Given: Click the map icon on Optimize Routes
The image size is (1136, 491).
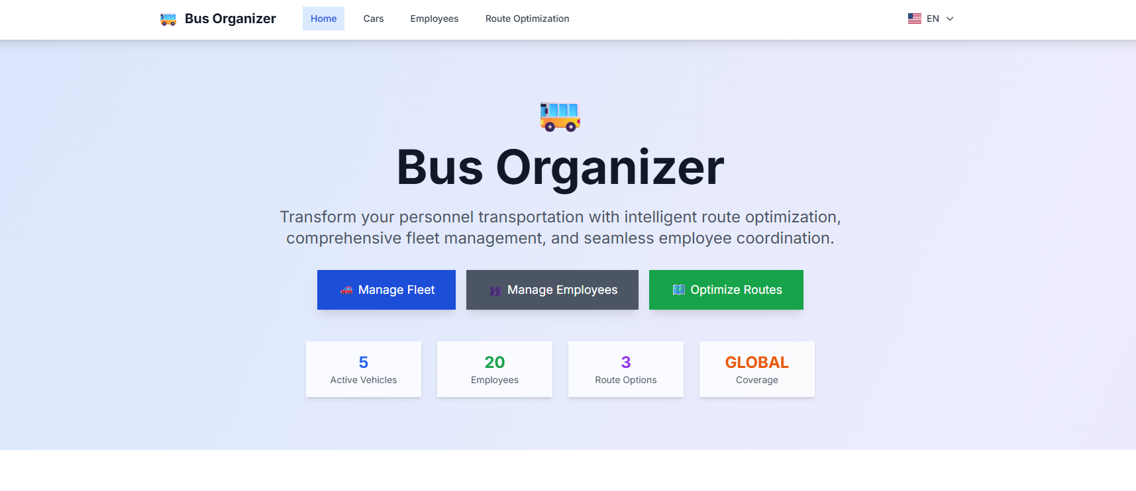Looking at the screenshot, I should click(678, 290).
